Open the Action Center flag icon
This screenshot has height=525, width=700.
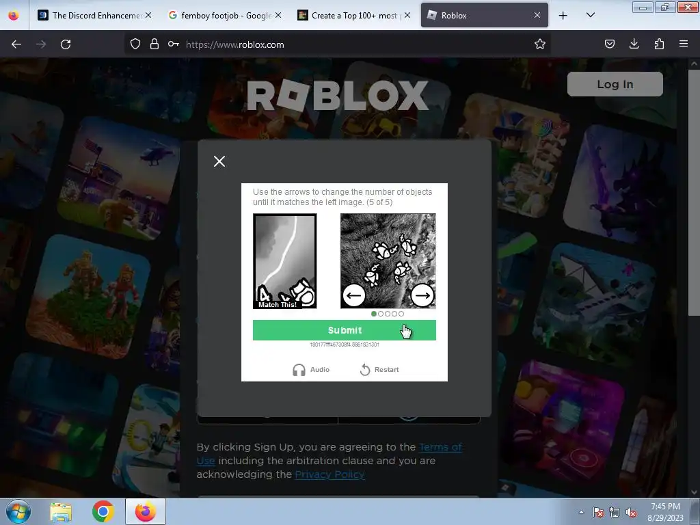click(x=597, y=512)
